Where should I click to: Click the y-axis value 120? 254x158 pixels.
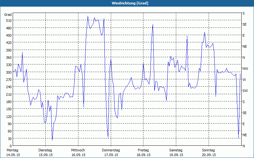pos(9,116)
